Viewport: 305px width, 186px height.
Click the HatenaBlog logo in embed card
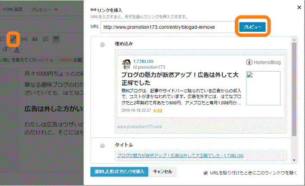[263, 62]
